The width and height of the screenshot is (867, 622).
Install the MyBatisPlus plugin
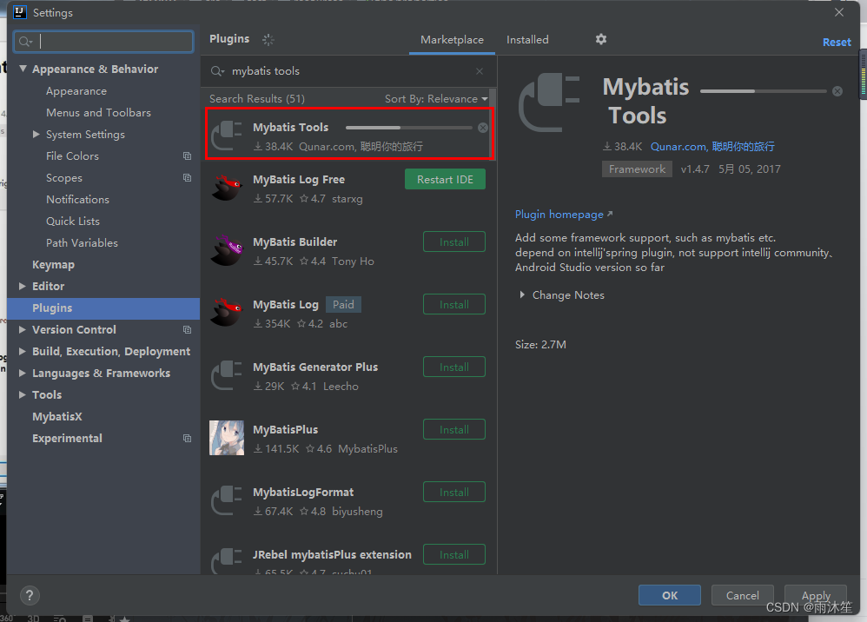[x=454, y=429]
